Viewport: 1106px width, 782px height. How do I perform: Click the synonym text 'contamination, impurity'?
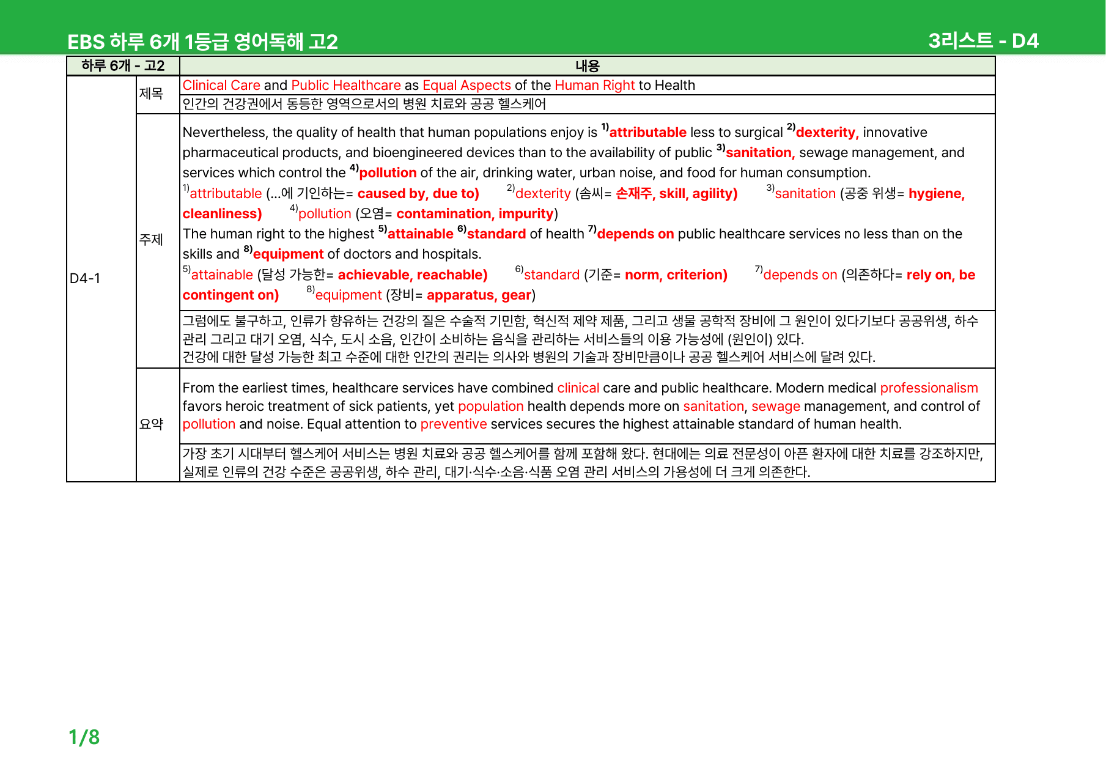475,213
